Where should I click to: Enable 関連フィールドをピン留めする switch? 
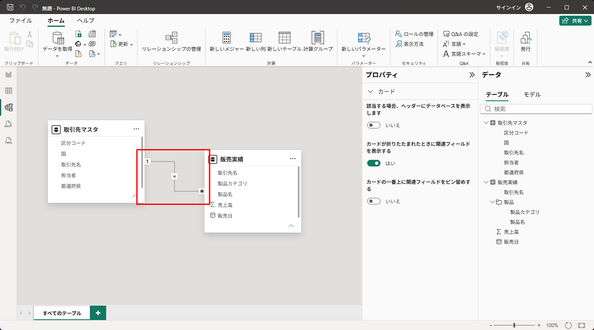[374, 201]
